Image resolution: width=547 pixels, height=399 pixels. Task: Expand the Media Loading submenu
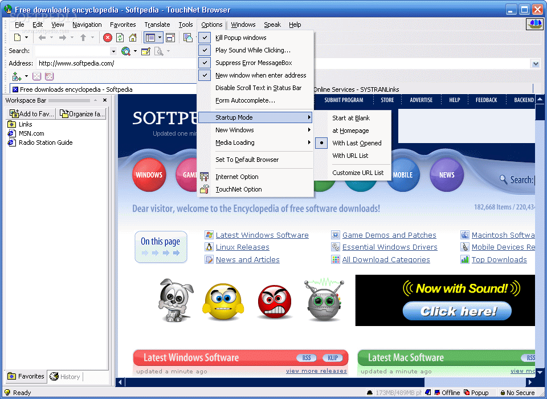tap(256, 142)
